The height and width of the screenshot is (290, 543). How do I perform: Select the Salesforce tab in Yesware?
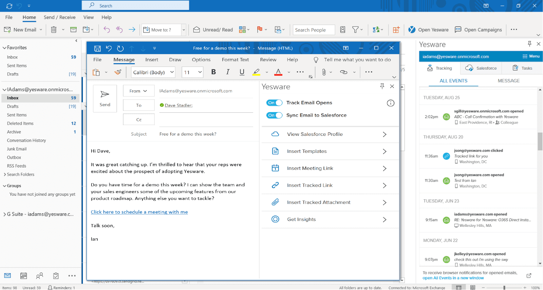[x=481, y=68]
